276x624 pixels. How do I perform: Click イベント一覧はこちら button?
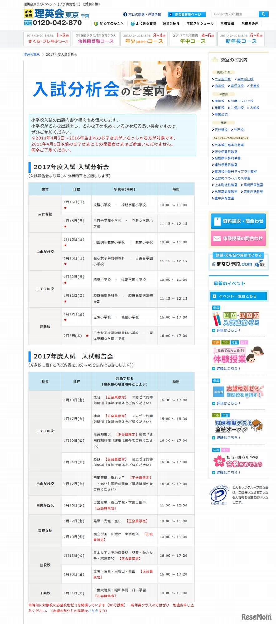pyautogui.click(x=239, y=296)
